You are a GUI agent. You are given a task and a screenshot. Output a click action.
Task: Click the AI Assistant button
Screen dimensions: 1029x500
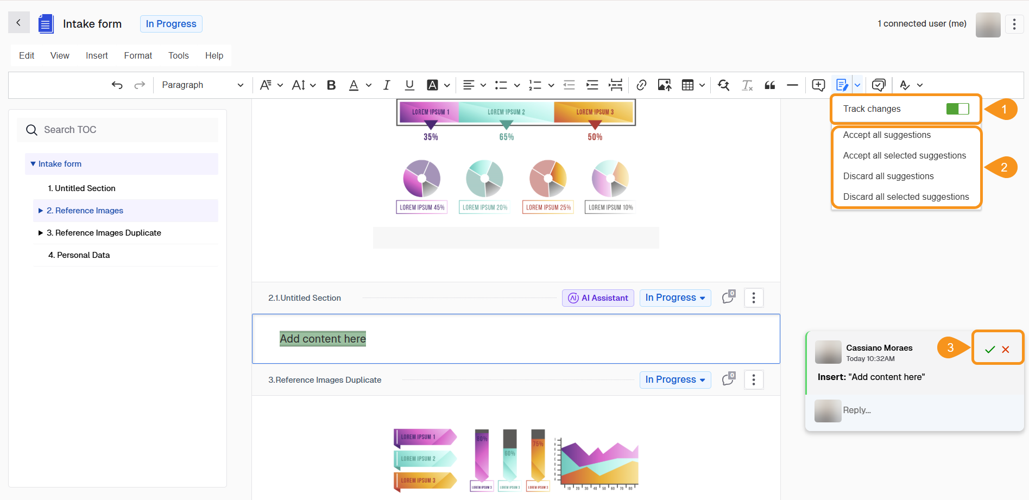tap(598, 298)
